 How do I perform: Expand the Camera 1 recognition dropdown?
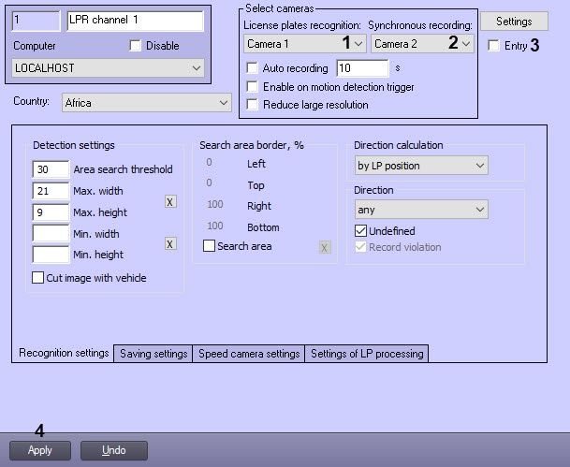304,44
